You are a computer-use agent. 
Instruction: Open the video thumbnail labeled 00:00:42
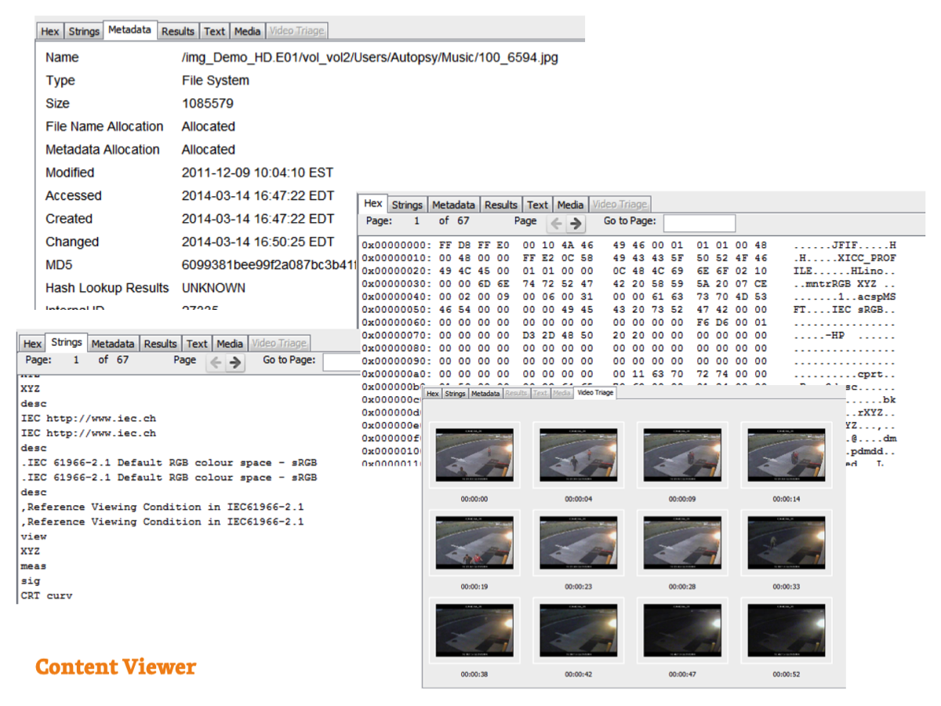point(578,631)
